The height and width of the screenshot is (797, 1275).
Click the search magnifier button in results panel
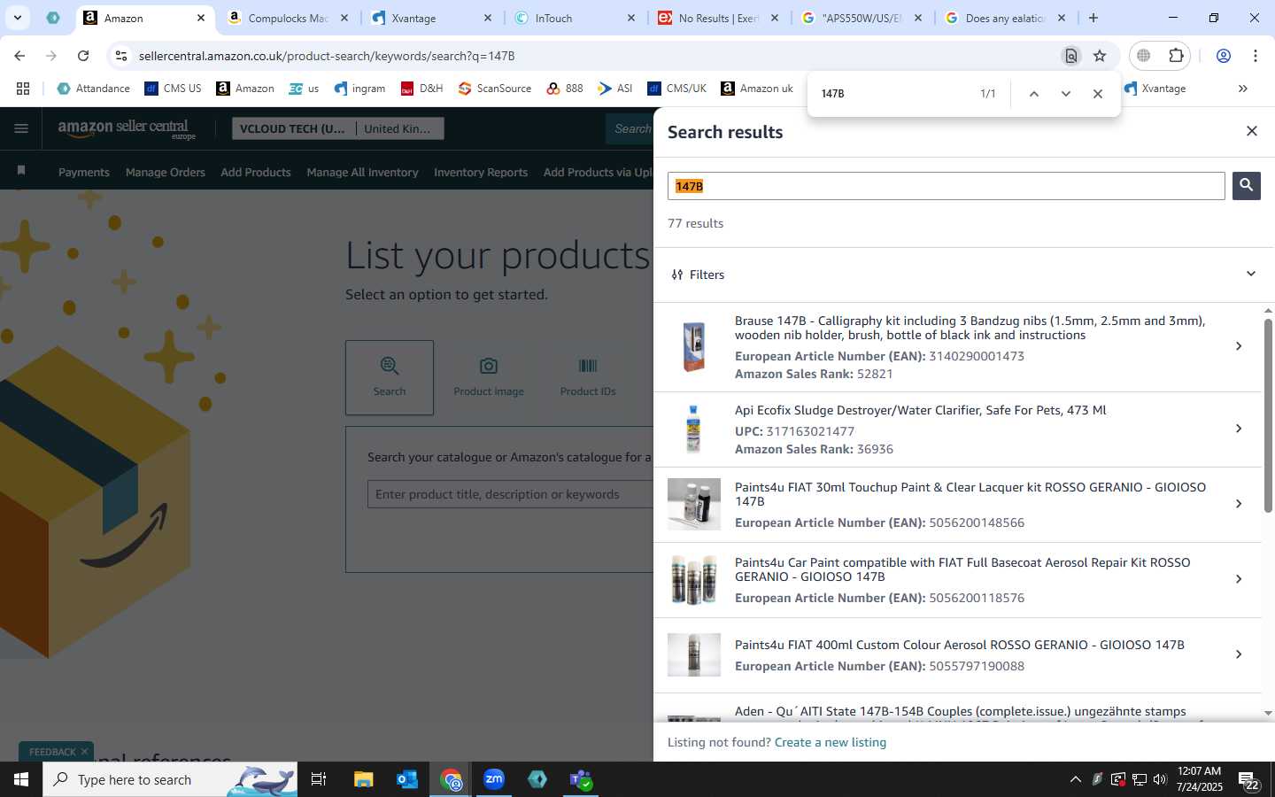1246,185
